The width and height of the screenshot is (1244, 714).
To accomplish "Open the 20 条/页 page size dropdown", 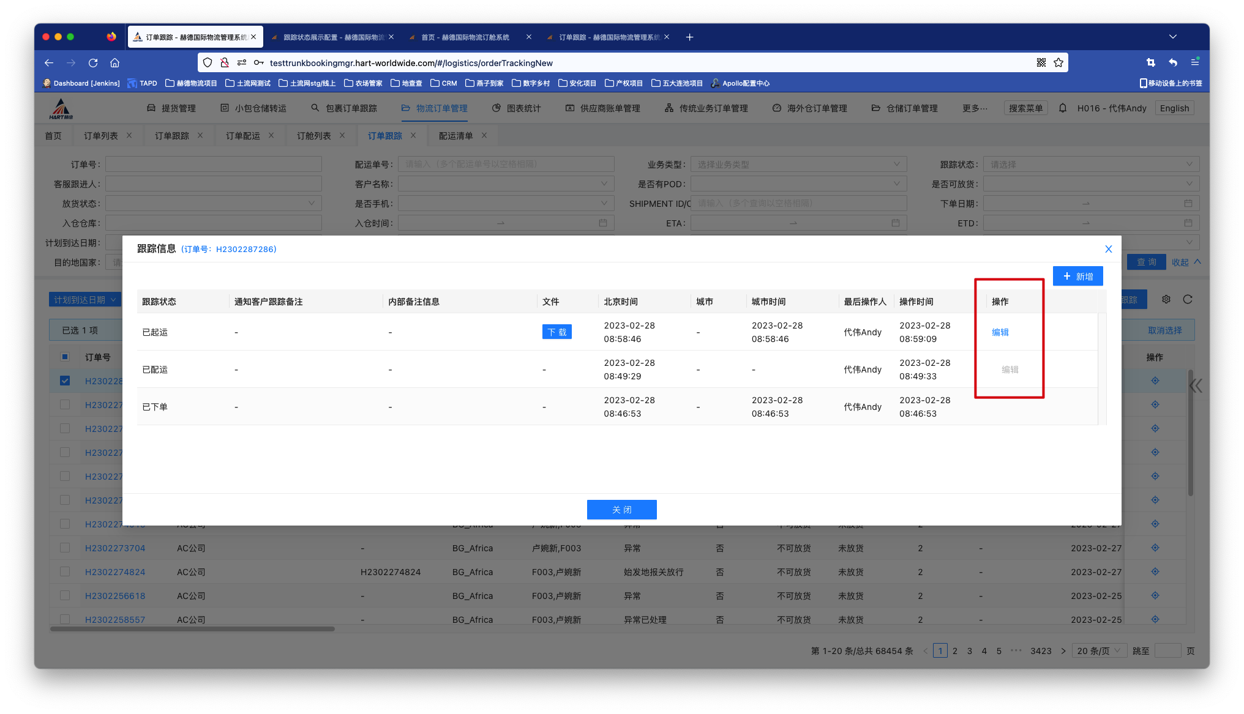I will pos(1099,650).
